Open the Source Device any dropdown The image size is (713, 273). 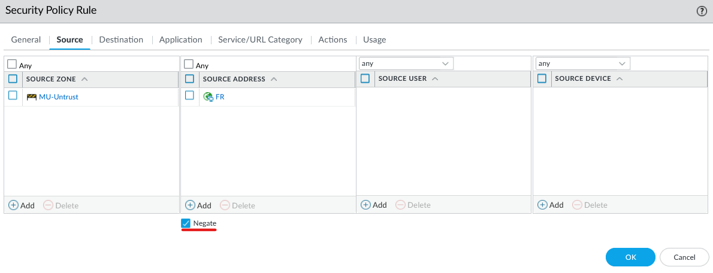point(622,63)
